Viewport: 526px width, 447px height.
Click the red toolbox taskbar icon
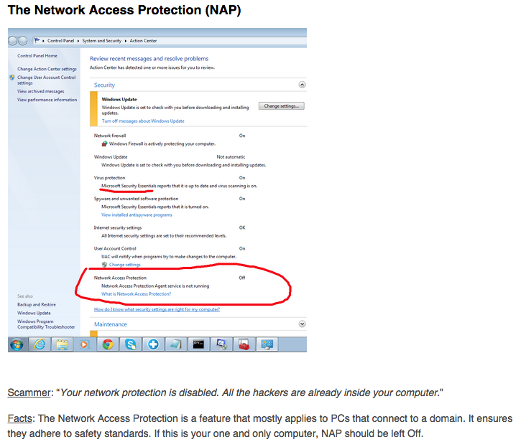(x=244, y=344)
